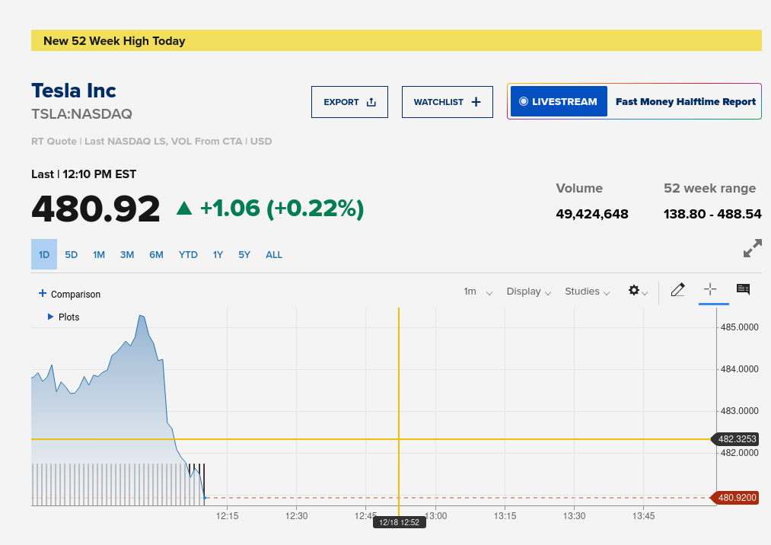
Task: Click the 482.3253 crosshair price label
Action: click(735, 438)
